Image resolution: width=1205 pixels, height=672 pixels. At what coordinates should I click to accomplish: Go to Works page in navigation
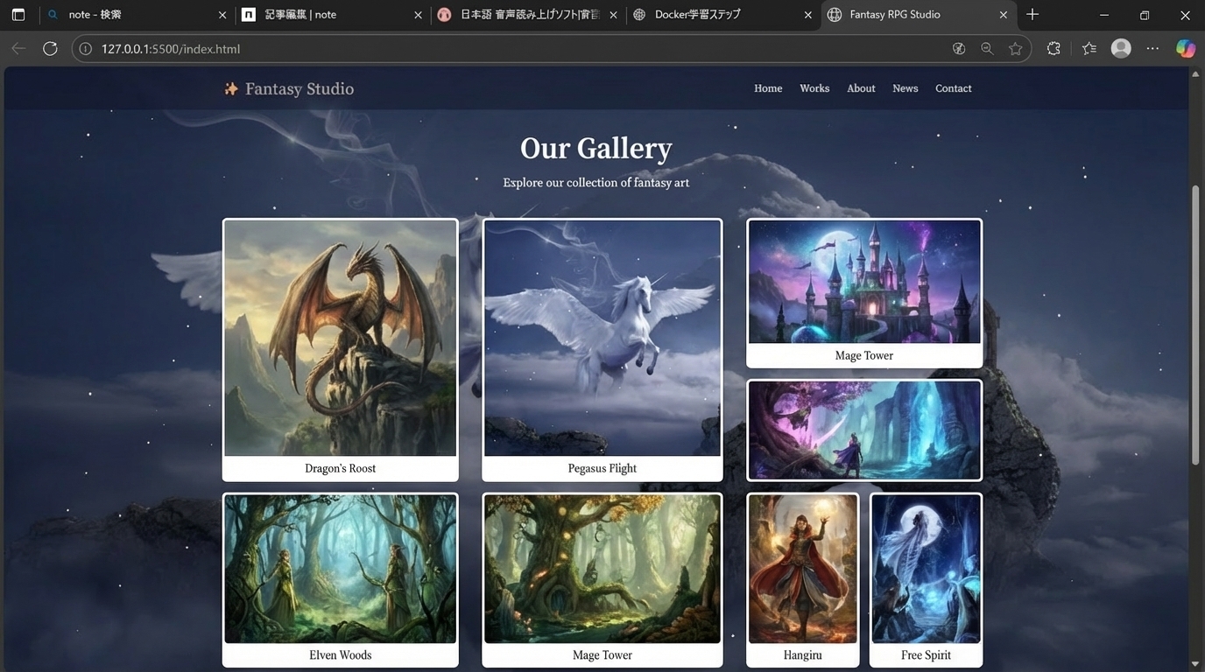[x=814, y=88]
